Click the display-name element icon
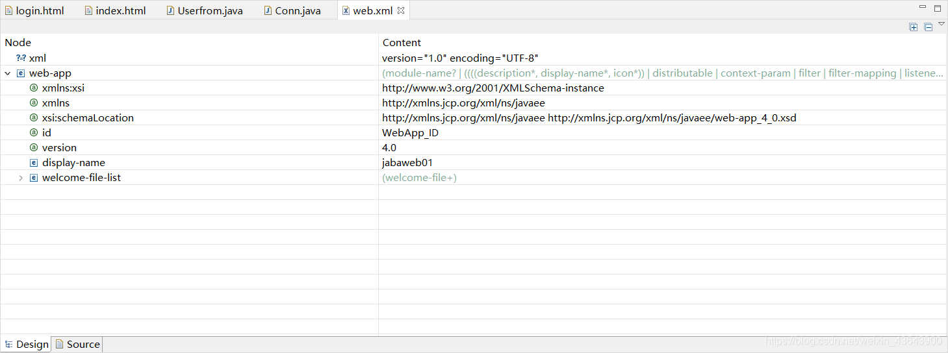Screen dimensions: 948x353 coord(34,163)
